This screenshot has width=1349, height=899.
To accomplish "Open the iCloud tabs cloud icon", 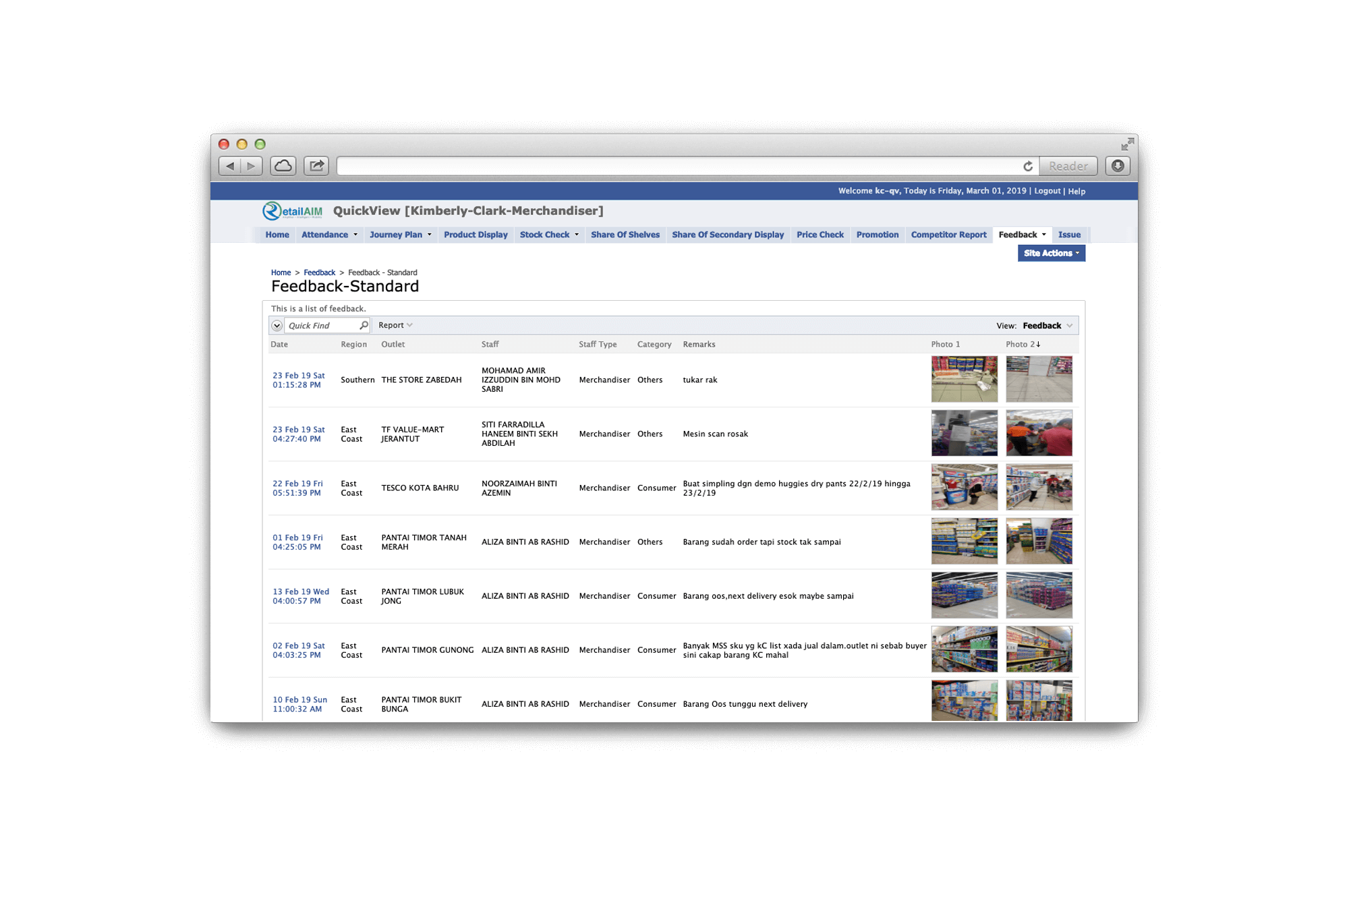I will coord(283,166).
